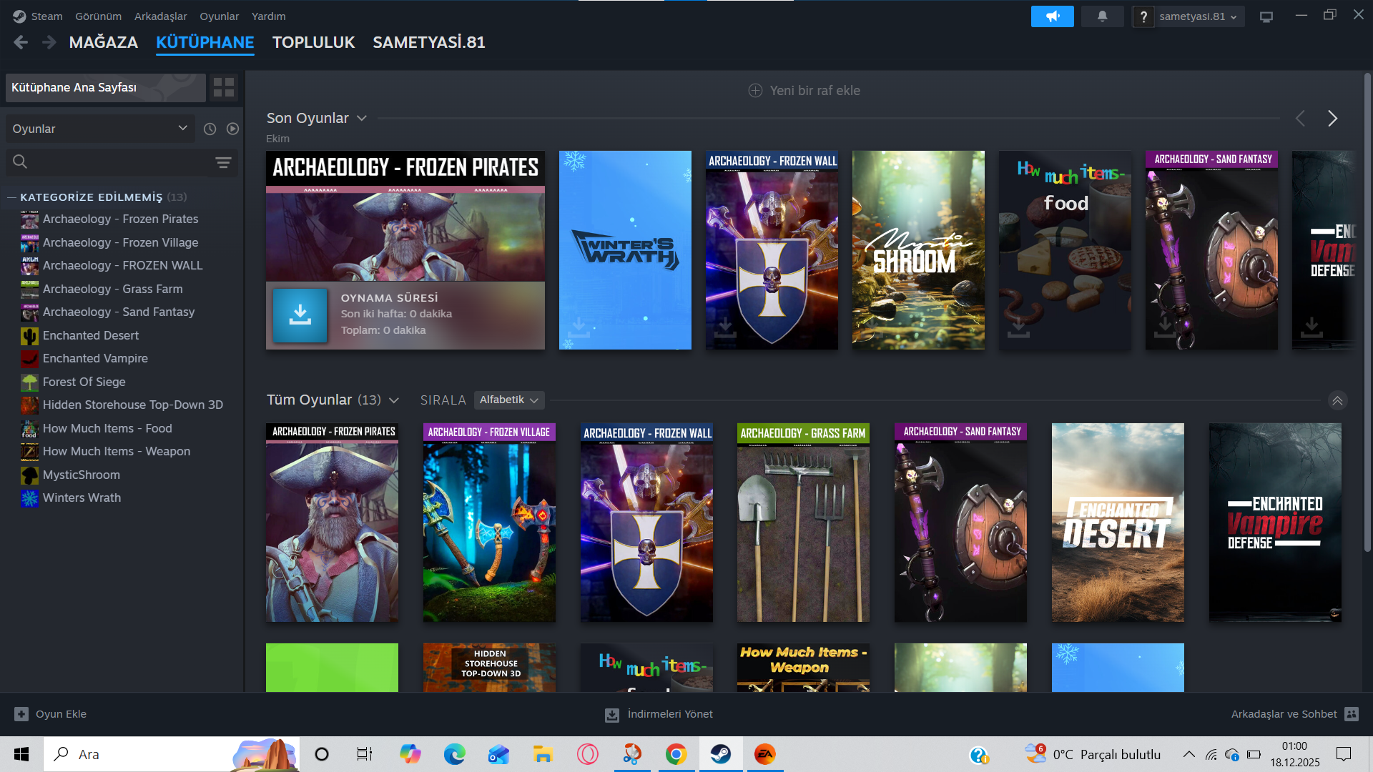Open the İndirmeleri Yönet download icon
The width and height of the screenshot is (1373, 772).
612,715
